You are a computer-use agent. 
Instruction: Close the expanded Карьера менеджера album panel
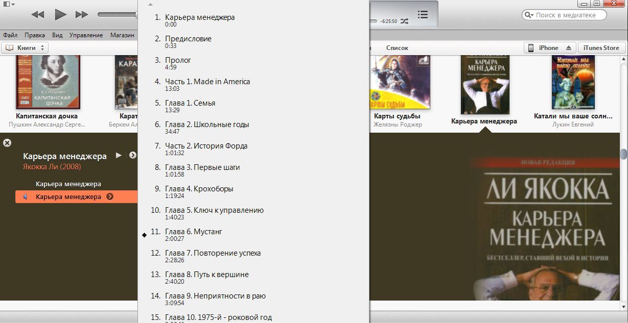[x=7, y=143]
